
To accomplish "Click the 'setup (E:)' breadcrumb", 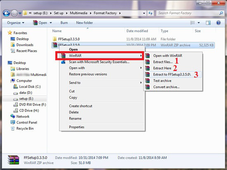I will click(40, 13).
